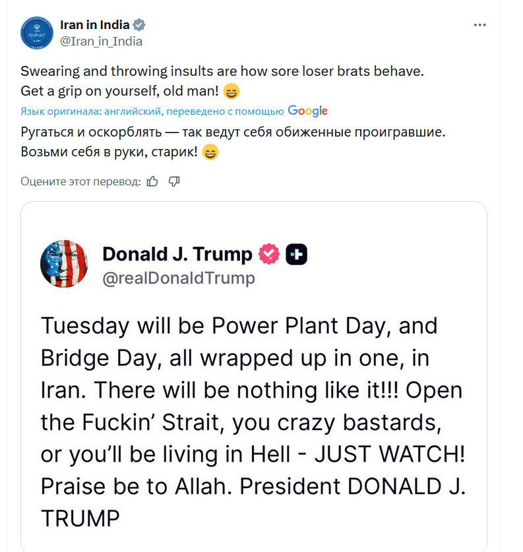Viewport: 523px width, 552px height.
Task: Click the grinning emoji after 'старик!'
Action: [x=210, y=152]
